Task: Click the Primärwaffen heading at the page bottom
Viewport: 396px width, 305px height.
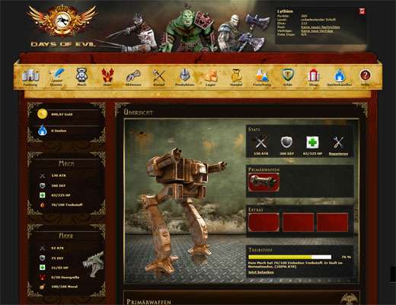Action: coord(148,302)
